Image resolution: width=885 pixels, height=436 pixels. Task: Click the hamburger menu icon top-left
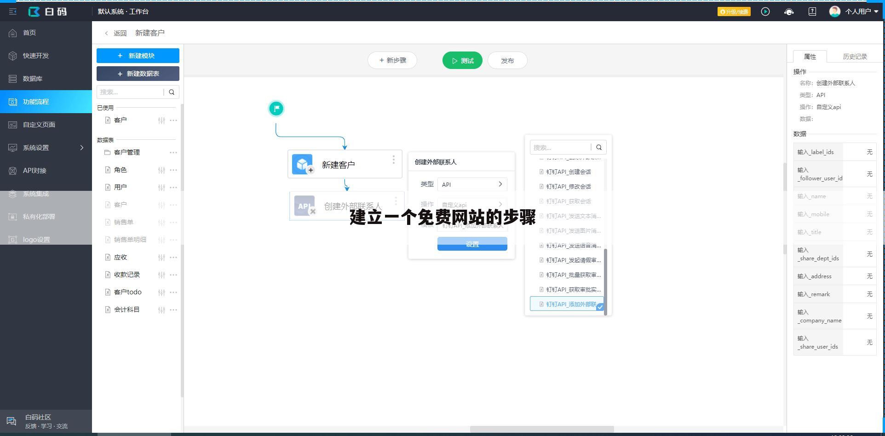click(12, 11)
